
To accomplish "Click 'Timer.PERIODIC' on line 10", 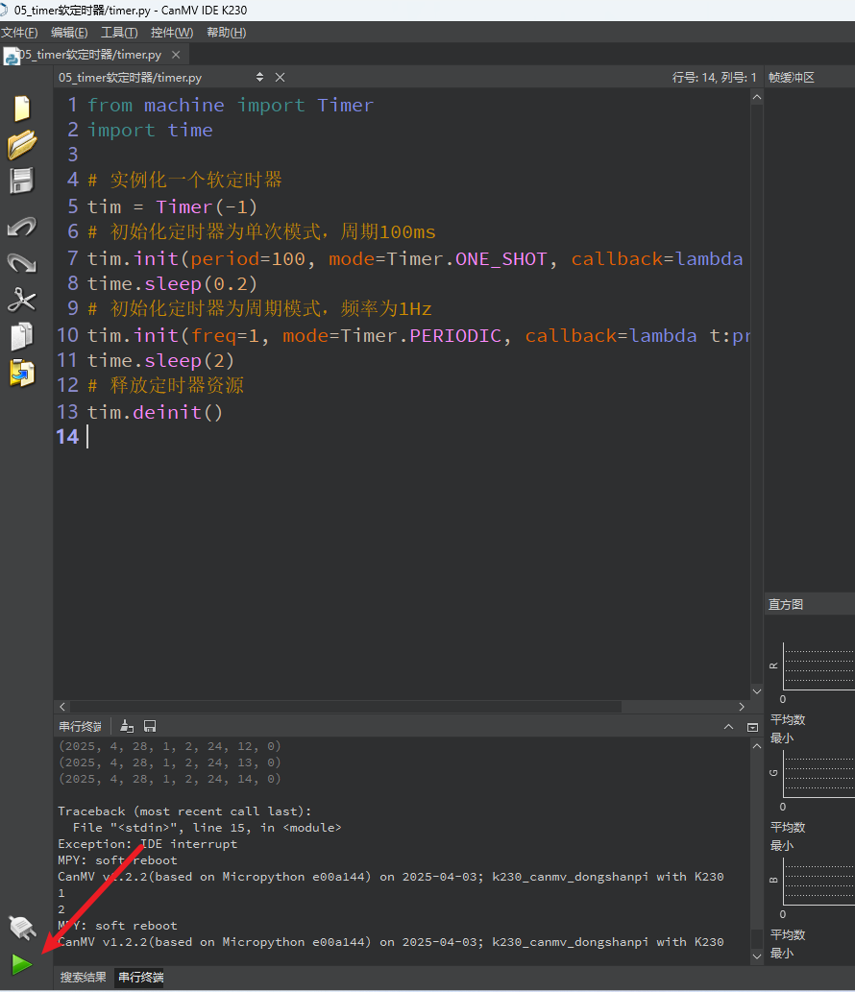I will tap(421, 335).
